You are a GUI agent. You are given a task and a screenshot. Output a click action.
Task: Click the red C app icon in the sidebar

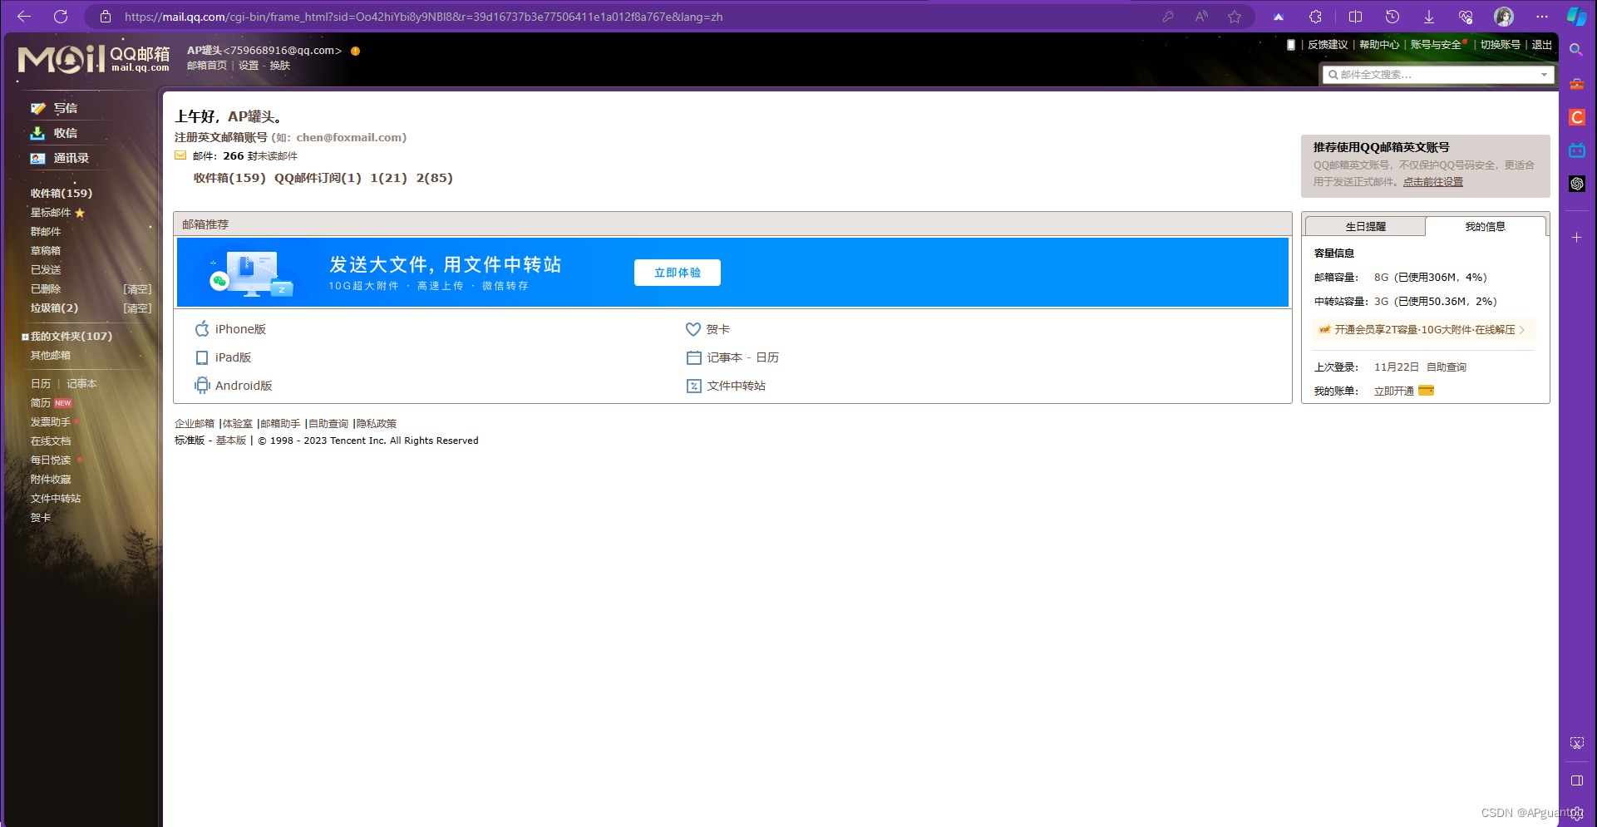[x=1577, y=117]
